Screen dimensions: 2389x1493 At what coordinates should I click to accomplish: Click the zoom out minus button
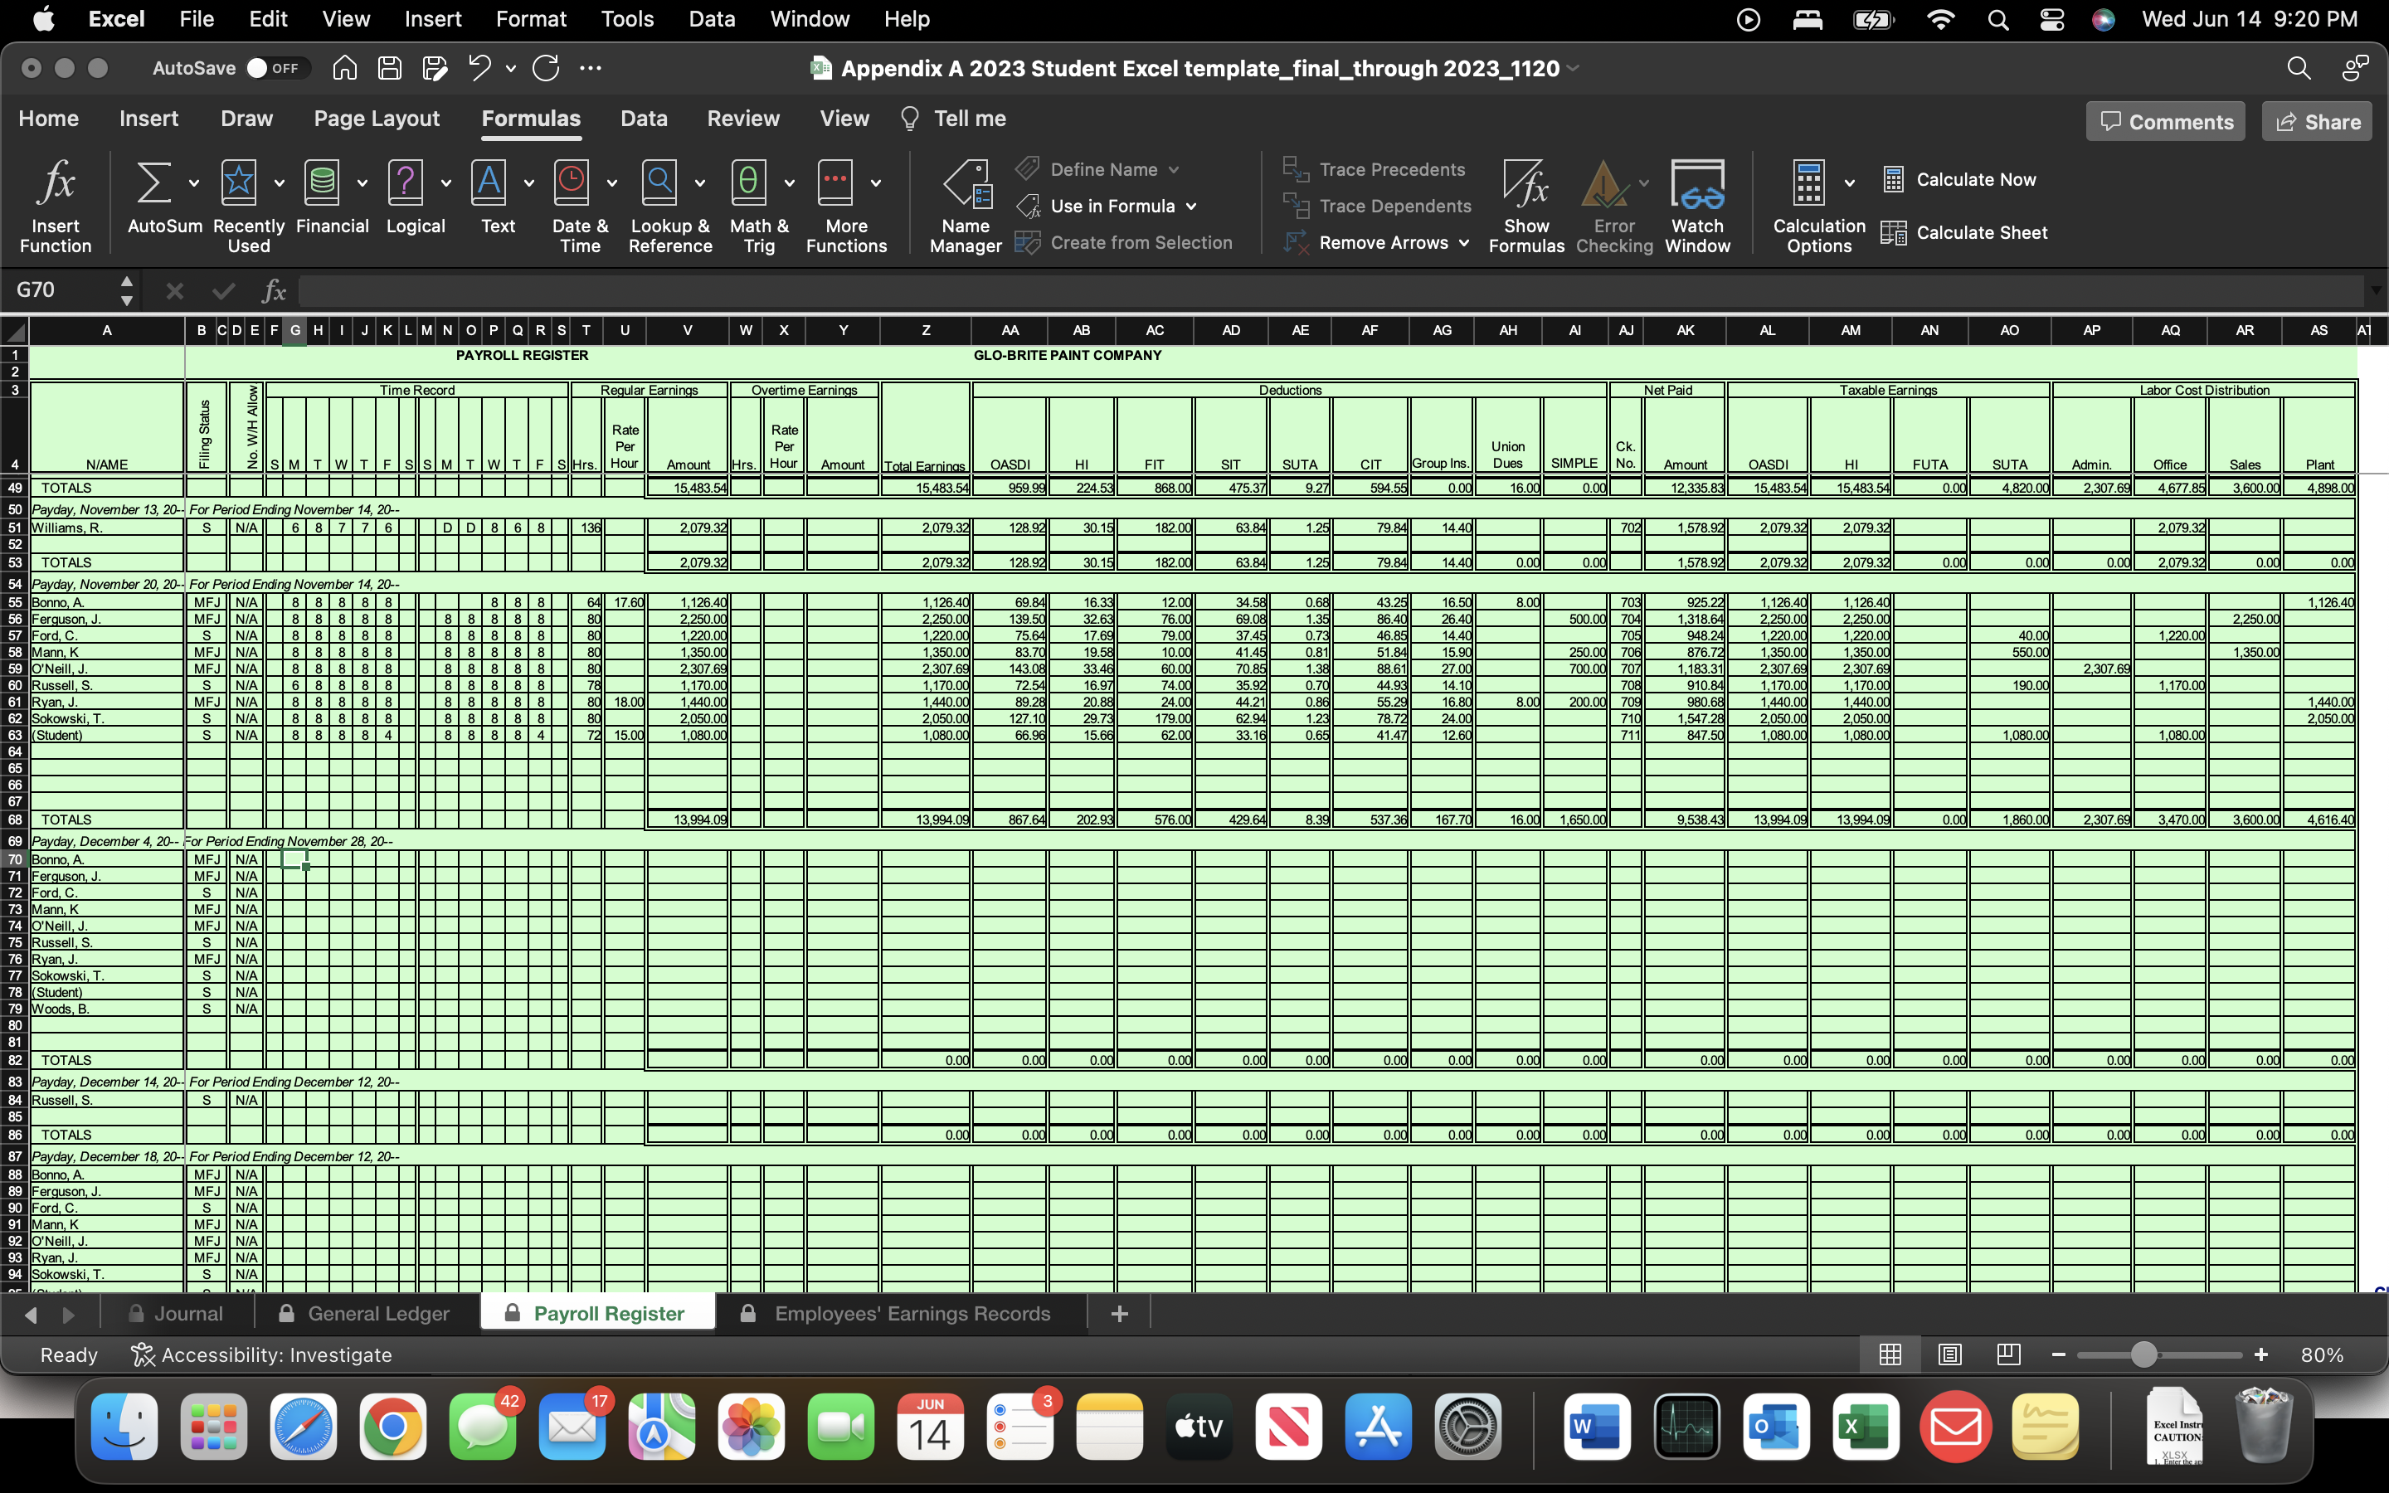pyautogui.click(x=2058, y=1354)
